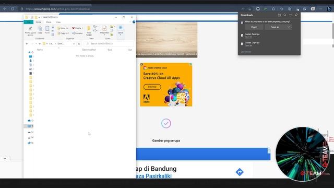The width and height of the screenshot is (334, 188).
Task: Open address bar history dropdown in Explorer
Action: [x=74, y=44]
